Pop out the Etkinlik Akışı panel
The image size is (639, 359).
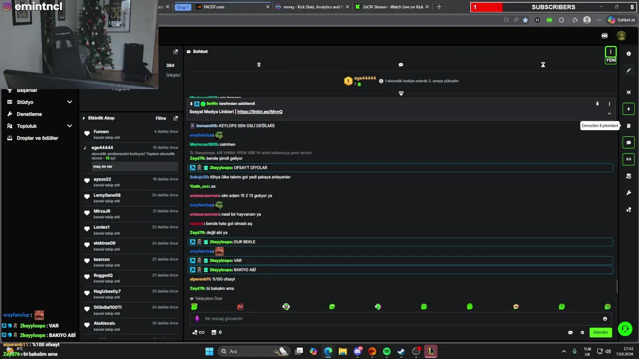tap(175, 118)
